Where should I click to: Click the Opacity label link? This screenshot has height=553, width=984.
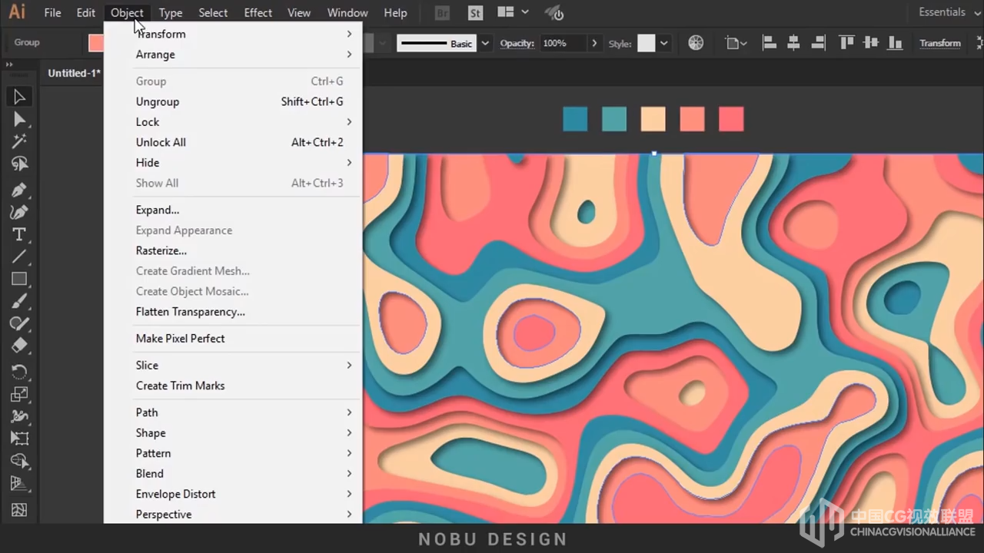[x=517, y=43]
